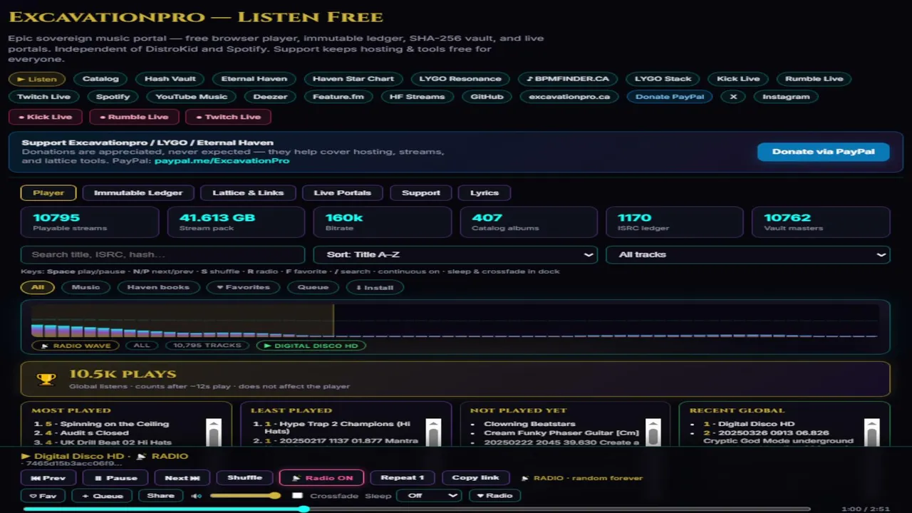Open the Lattice & Links tab

click(x=248, y=193)
